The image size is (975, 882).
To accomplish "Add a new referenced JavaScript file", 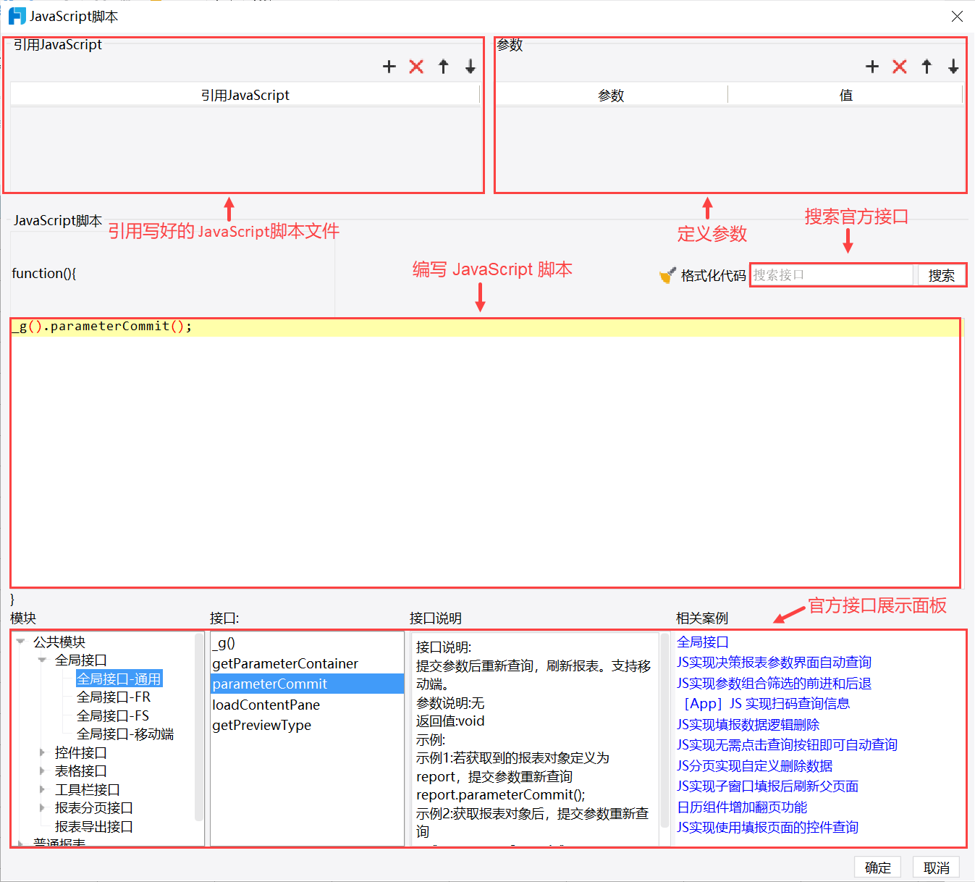I will pyautogui.click(x=389, y=67).
